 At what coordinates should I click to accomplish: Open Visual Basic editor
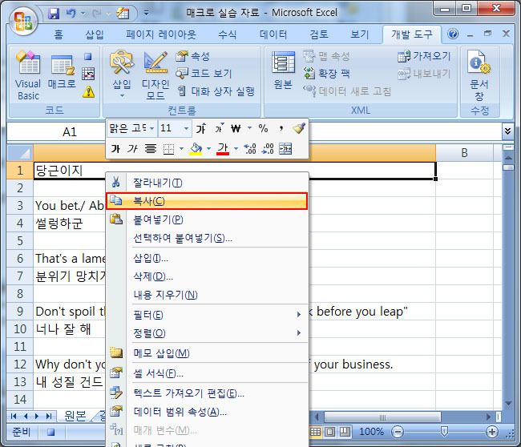pyautogui.click(x=28, y=76)
